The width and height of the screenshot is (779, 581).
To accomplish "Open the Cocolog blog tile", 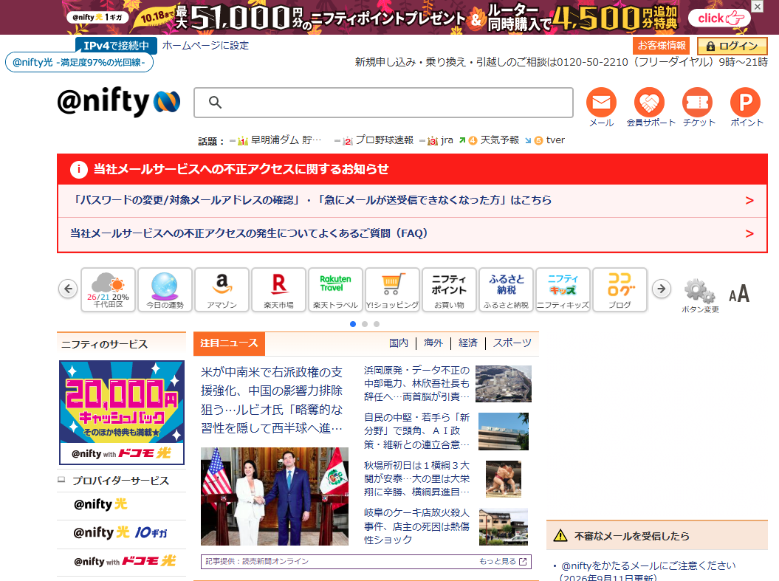I will 620,289.
